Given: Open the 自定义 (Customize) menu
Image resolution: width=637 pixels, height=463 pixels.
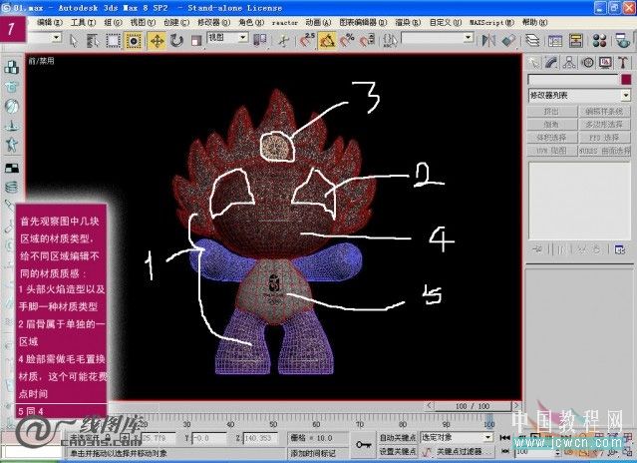Looking at the screenshot, I should pos(446,22).
